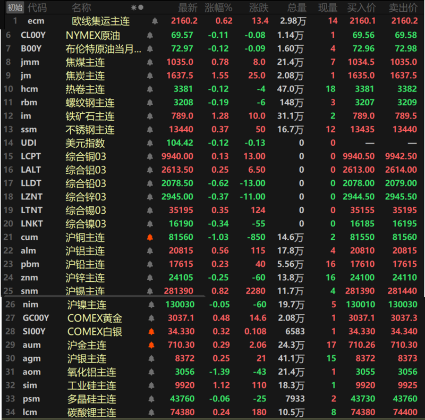Select the COMEX黄金 name cell

click(95, 318)
